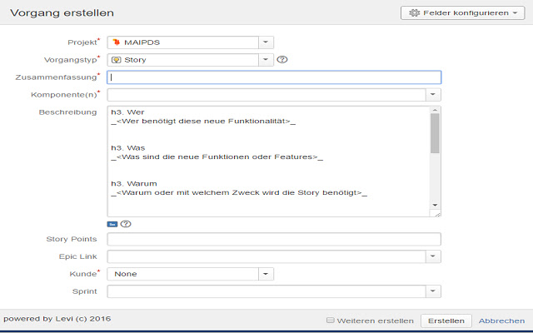This screenshot has height=333, width=533.
Task: Click 'Was sind die neue Funktionen' line
Action: click(217, 157)
